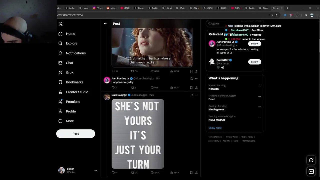Share icon on 'Happens every day' post
320x180 pixels.
tap(196, 87)
